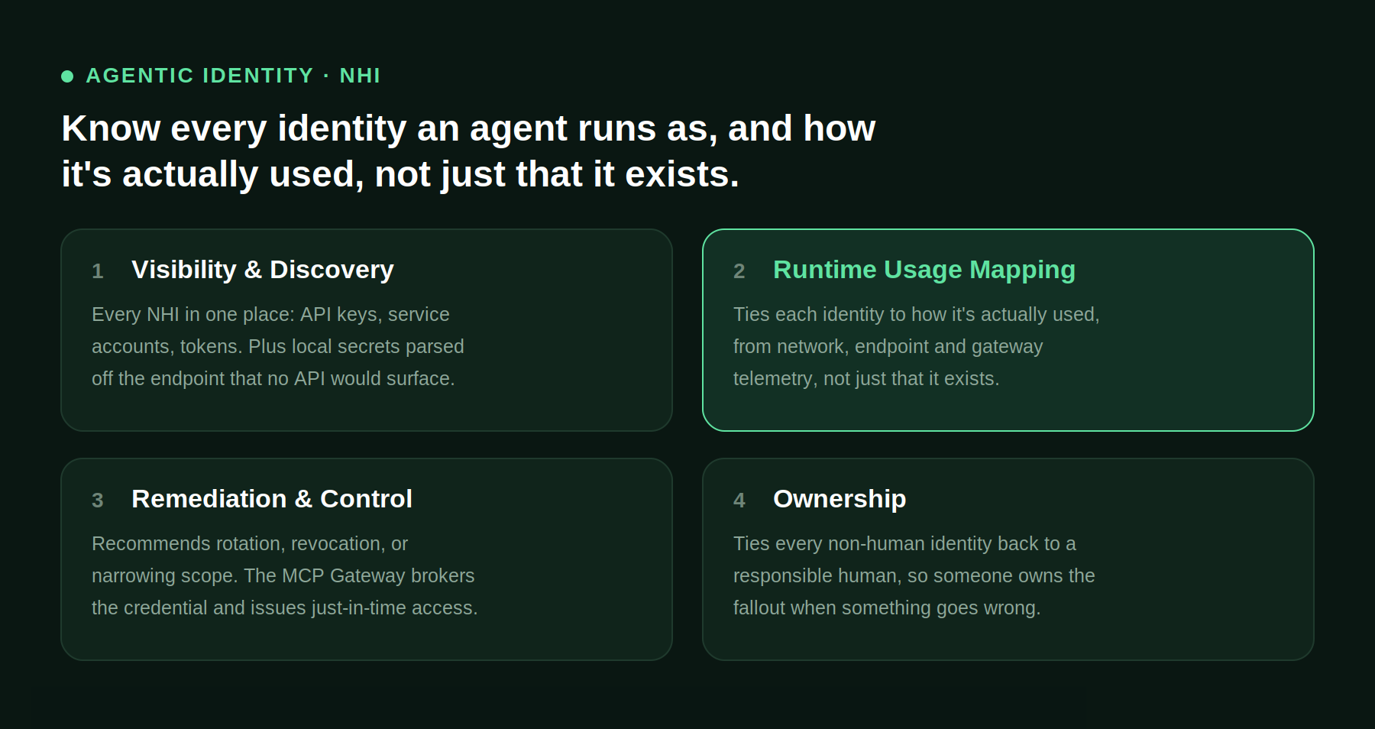Click the text 'Recommends rotation, revocation, or'
Screen dimensions: 1375x729
(250, 544)
